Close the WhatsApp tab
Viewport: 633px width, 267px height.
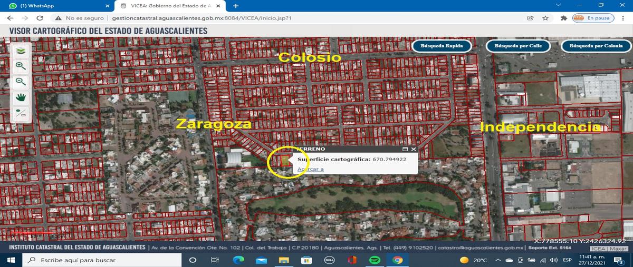(x=107, y=5)
